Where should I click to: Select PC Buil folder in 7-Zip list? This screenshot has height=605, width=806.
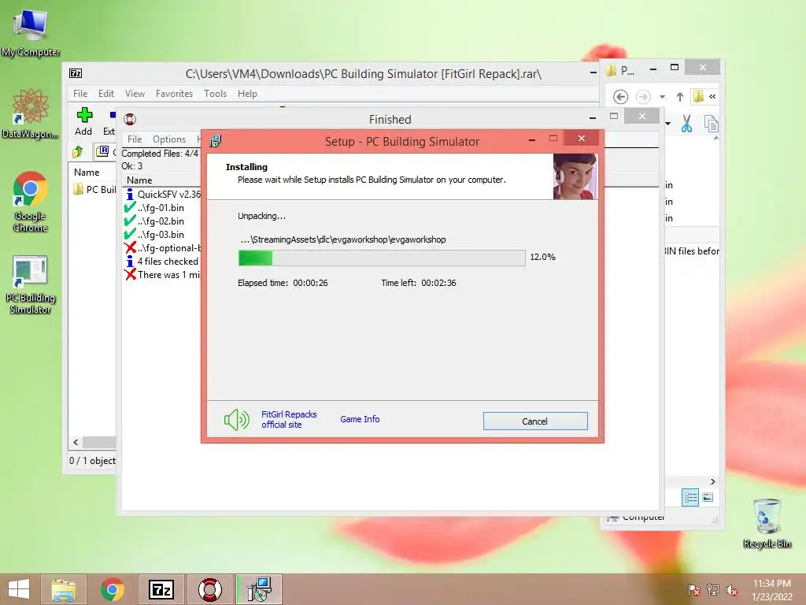click(x=94, y=189)
